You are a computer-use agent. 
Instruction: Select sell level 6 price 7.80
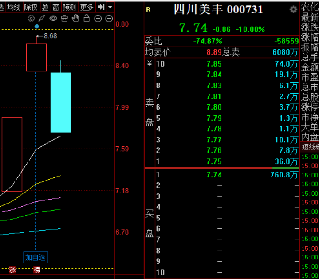[x=214, y=107]
